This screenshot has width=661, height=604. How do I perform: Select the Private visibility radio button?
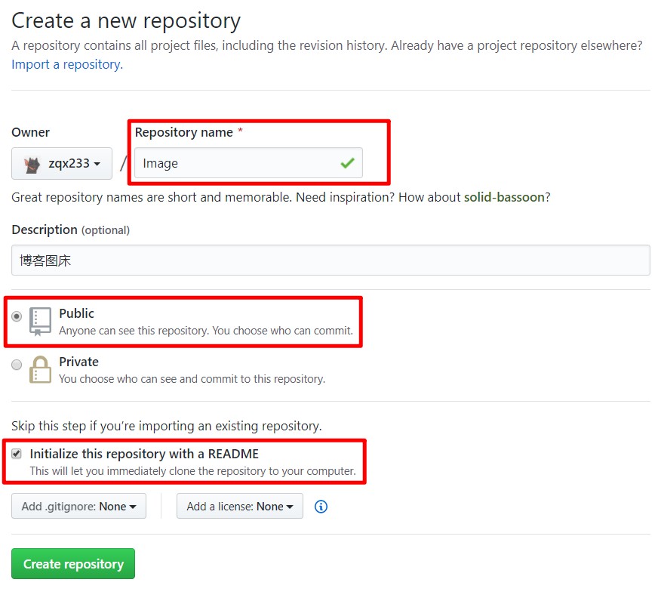pos(17,365)
